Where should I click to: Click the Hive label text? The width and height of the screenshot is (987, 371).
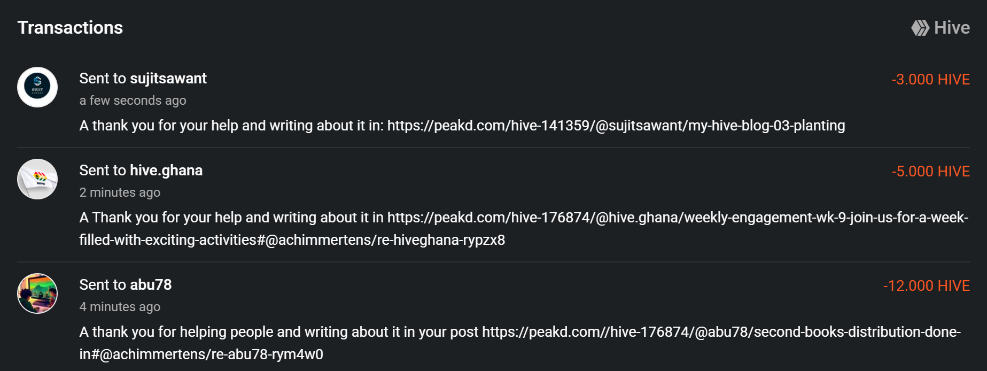pos(952,28)
